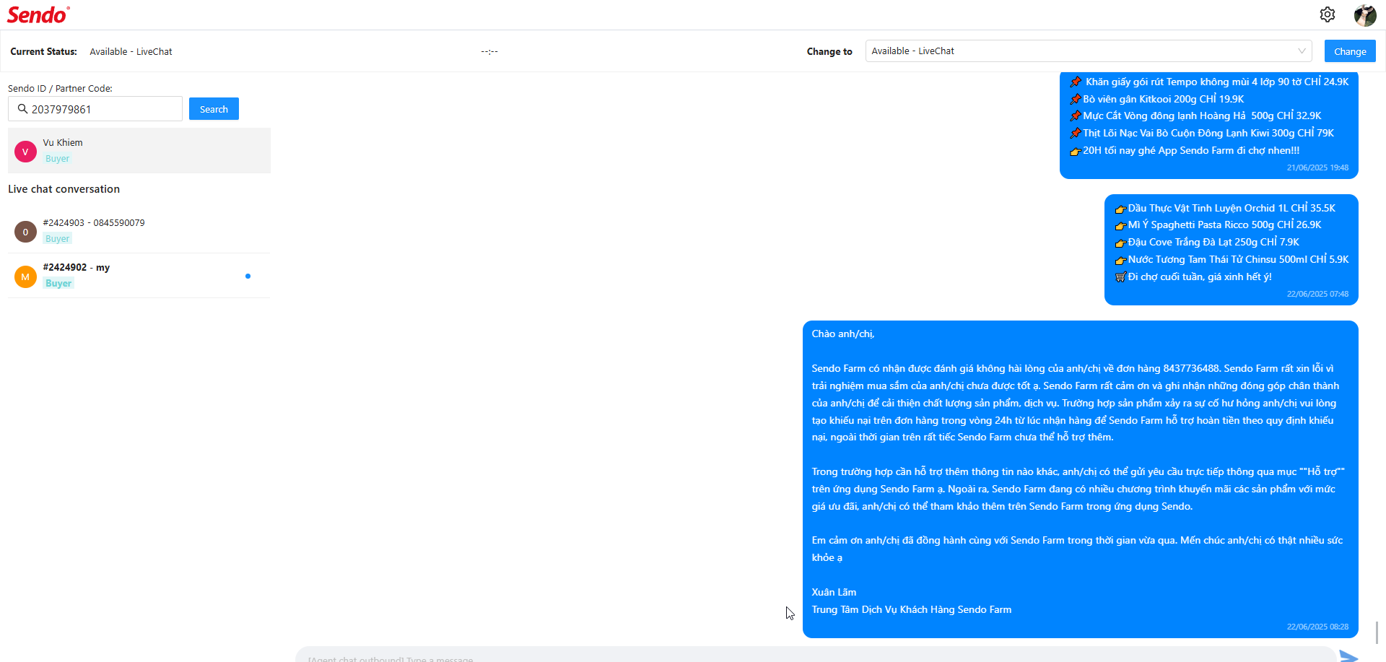
Task: Click the chat vertical scrollbar thumb
Action: click(x=1377, y=632)
